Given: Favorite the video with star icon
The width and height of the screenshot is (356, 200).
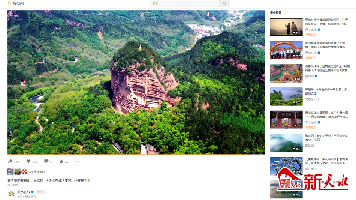Looking at the screenshot, I should (61, 161).
